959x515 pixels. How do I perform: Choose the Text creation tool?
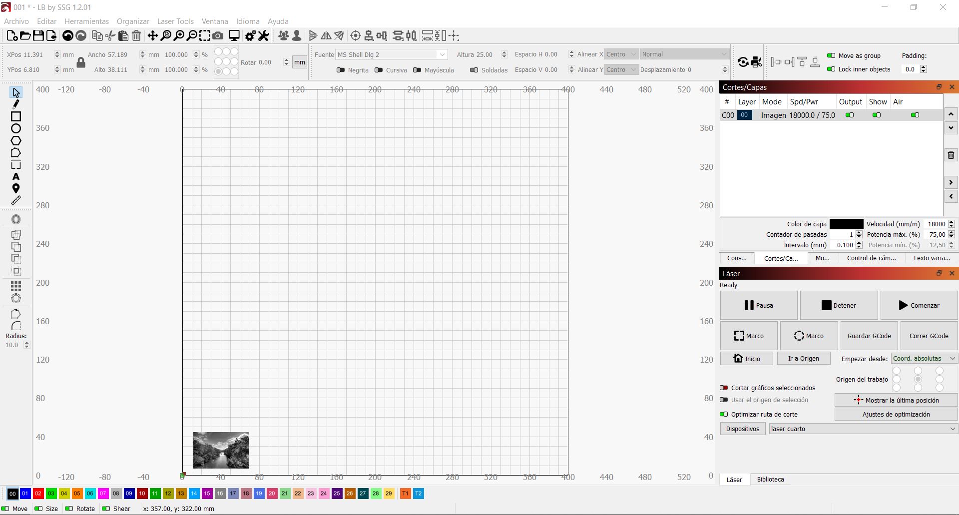[16, 176]
